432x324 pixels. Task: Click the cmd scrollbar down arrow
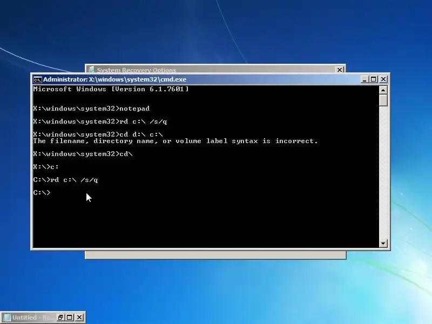(x=383, y=244)
